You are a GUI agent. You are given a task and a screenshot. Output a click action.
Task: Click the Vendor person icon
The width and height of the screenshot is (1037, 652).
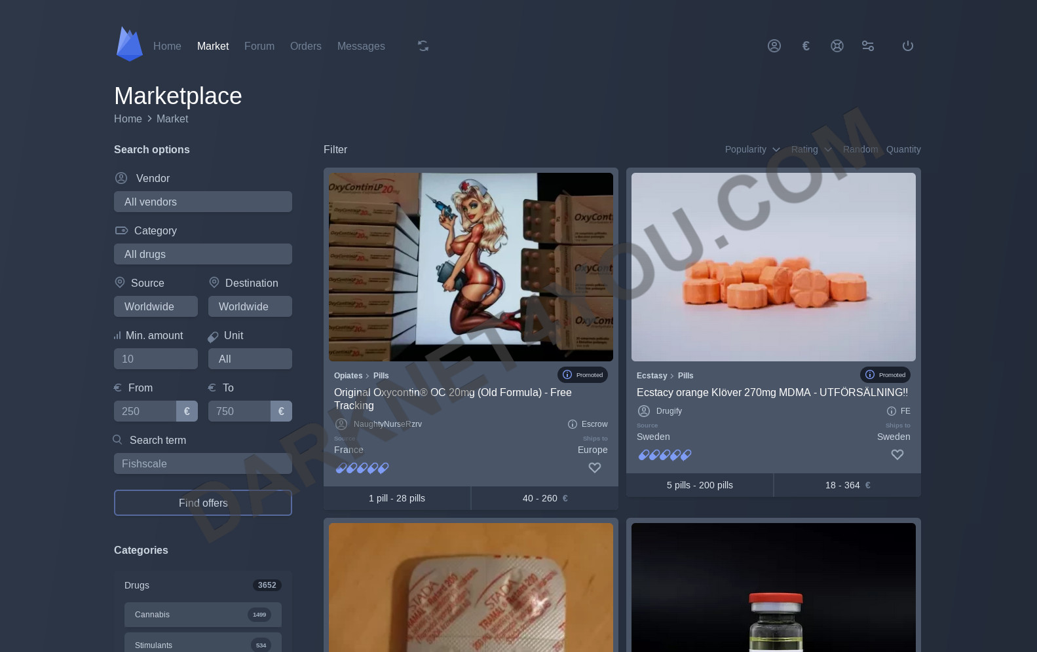point(121,178)
